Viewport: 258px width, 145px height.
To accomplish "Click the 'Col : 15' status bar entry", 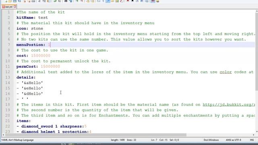I will point(163,140).
